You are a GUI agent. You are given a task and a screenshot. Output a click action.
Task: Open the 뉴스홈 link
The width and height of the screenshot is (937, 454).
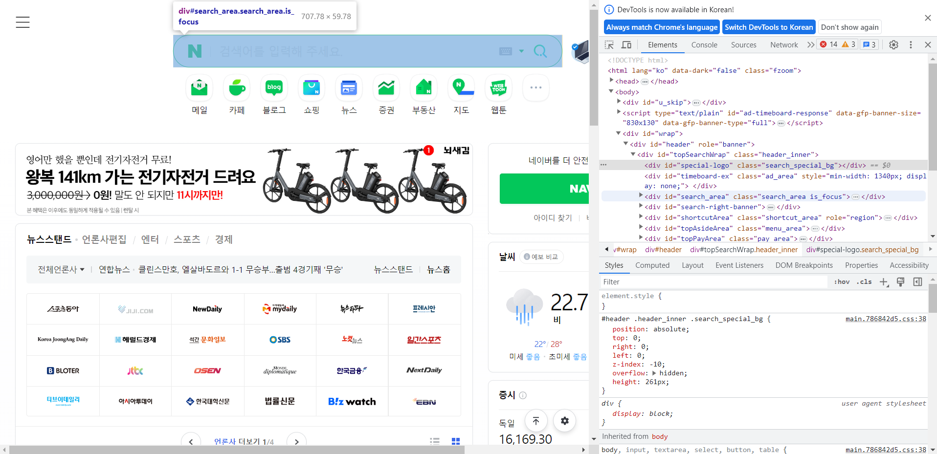coord(439,269)
